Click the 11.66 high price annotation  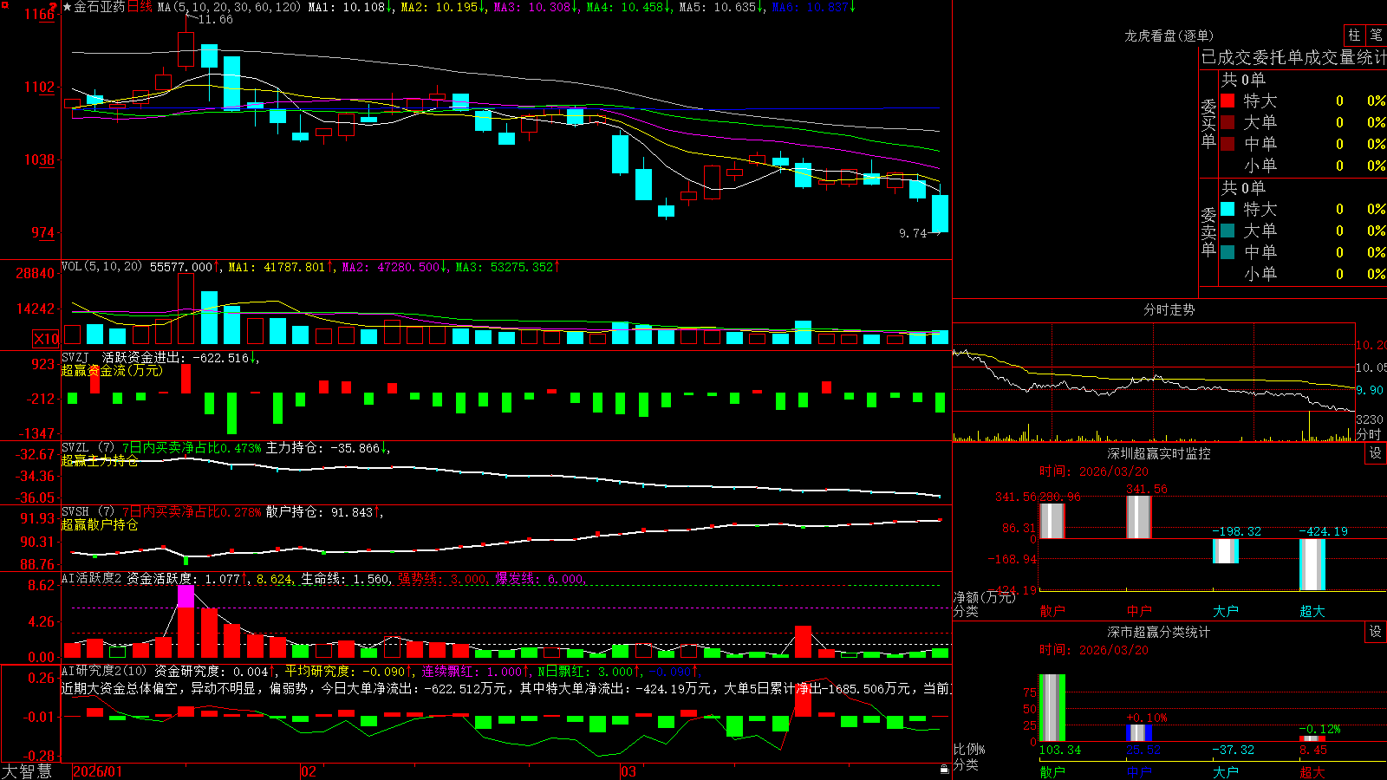[x=215, y=19]
